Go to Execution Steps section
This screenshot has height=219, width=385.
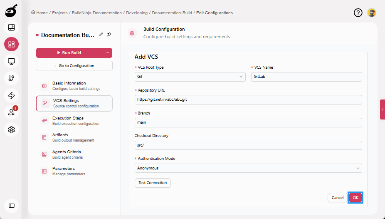[74, 121]
